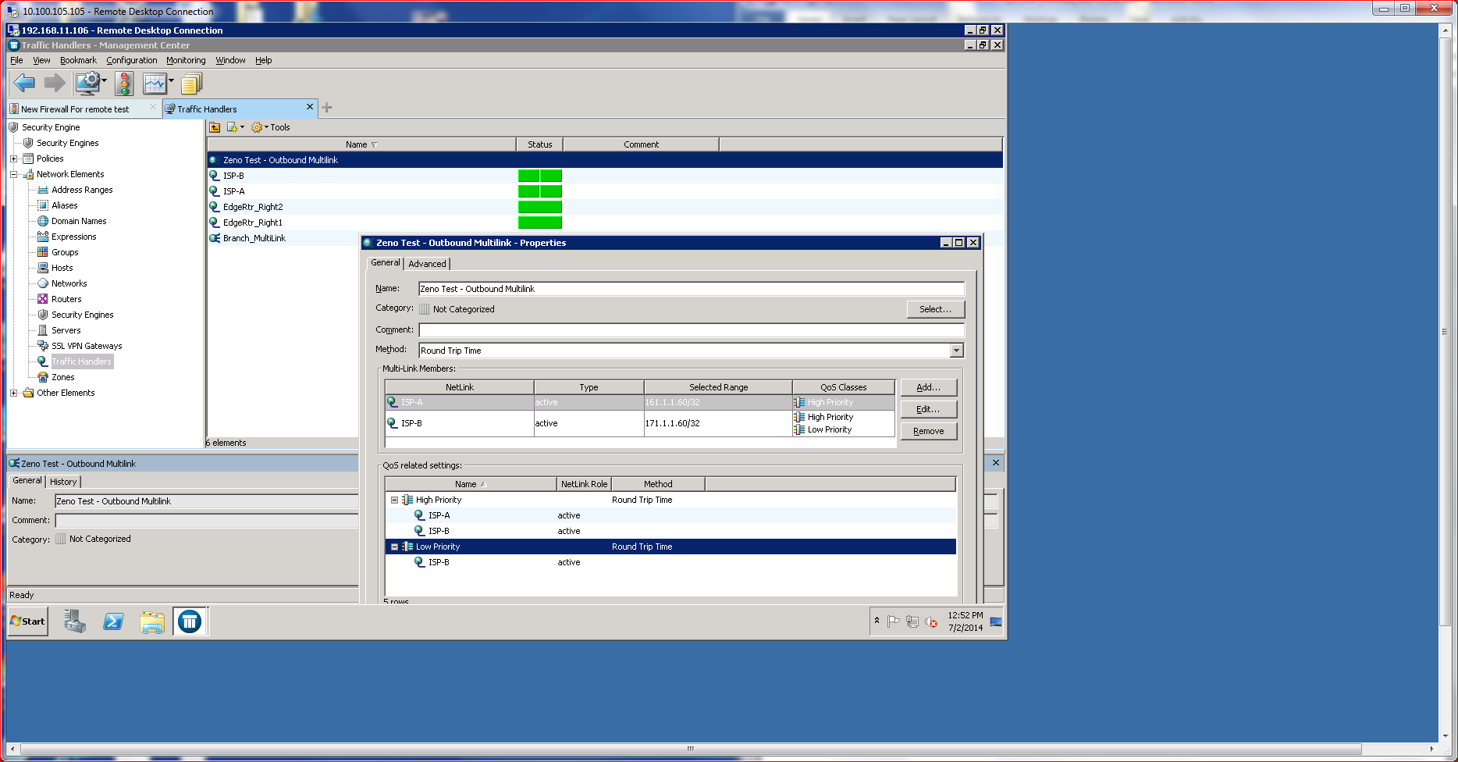Collapse the High Priority QoS group

pos(394,500)
